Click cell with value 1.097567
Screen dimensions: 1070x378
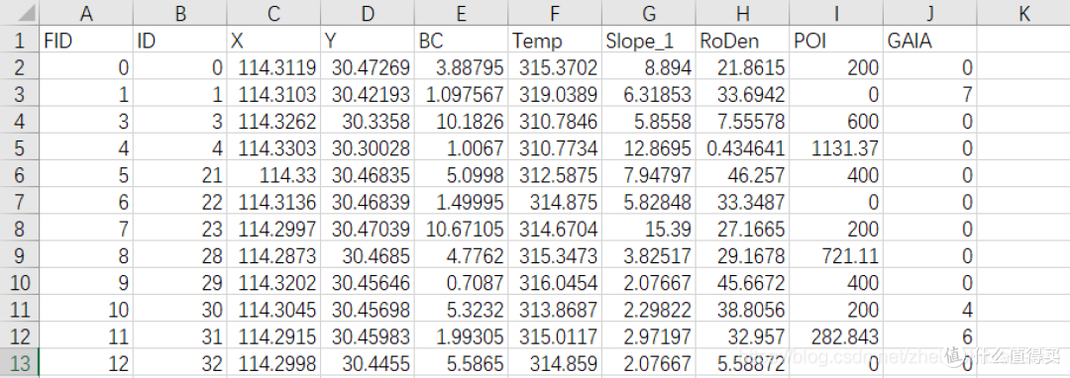click(462, 94)
